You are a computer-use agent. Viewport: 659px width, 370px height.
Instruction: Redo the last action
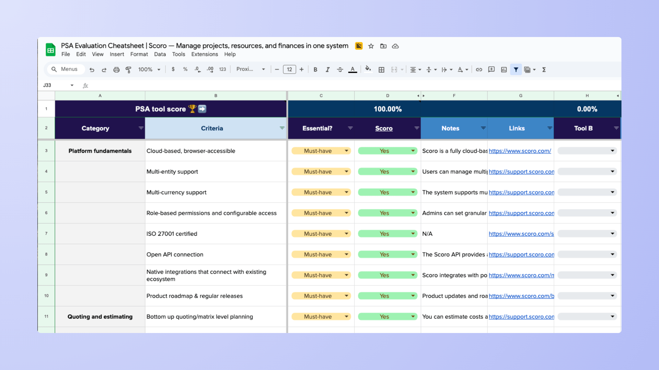(104, 70)
